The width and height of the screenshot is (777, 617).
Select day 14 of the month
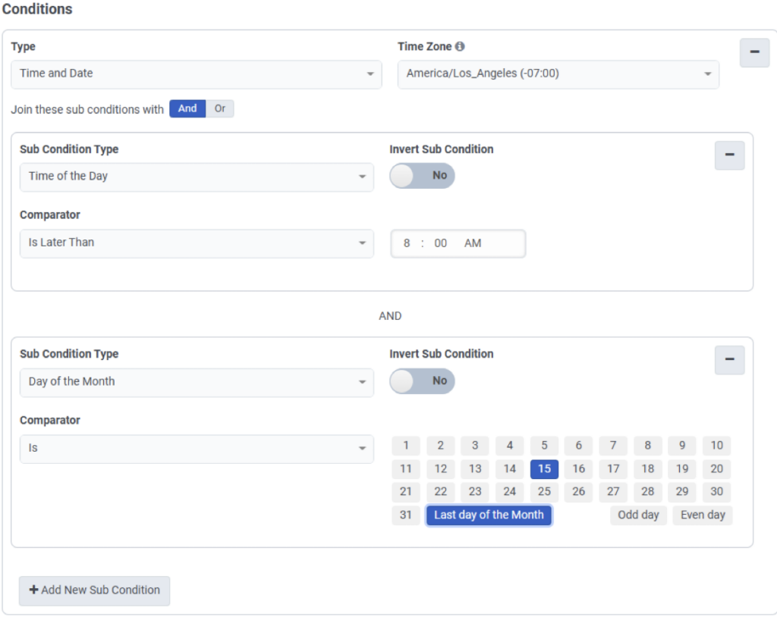tap(509, 469)
